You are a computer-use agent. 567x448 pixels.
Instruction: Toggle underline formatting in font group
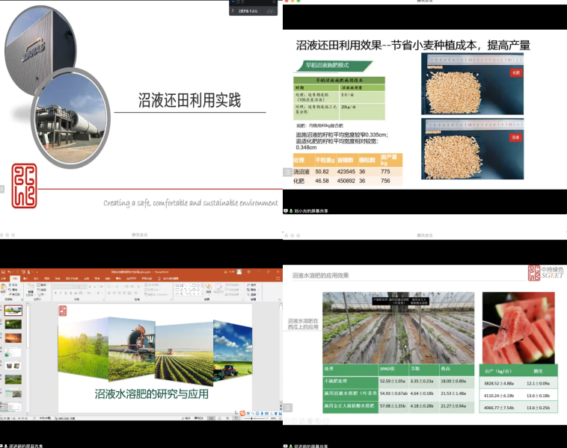click(65, 293)
